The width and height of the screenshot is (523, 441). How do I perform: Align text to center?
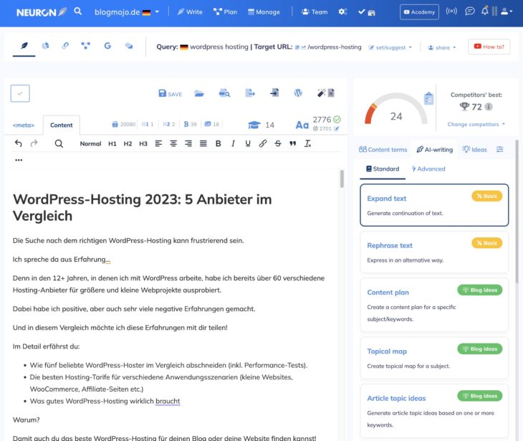tap(173, 143)
